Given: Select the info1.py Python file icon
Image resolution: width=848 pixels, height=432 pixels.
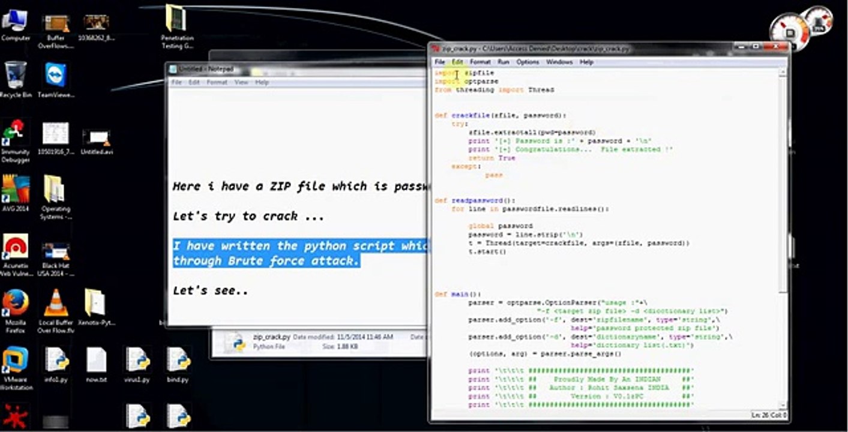Looking at the screenshot, I should coord(56,364).
